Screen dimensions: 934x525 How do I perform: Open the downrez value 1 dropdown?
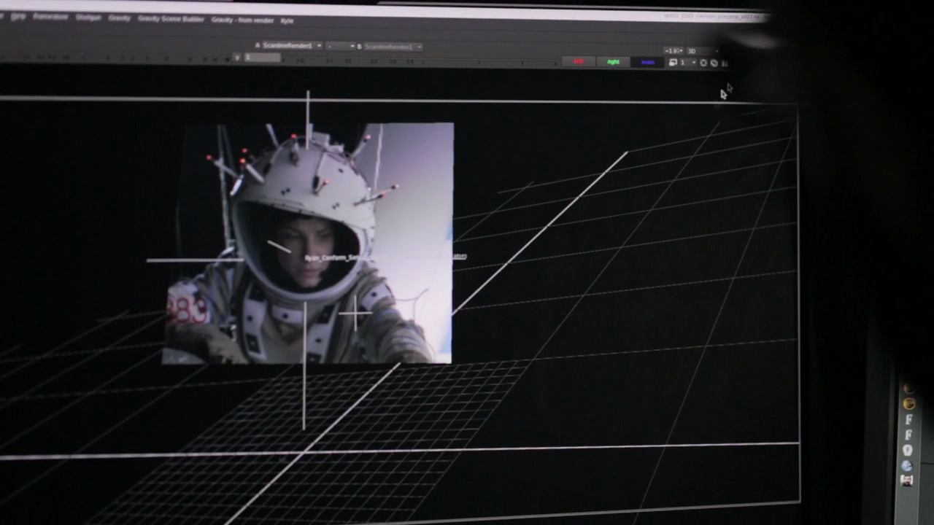pos(688,63)
